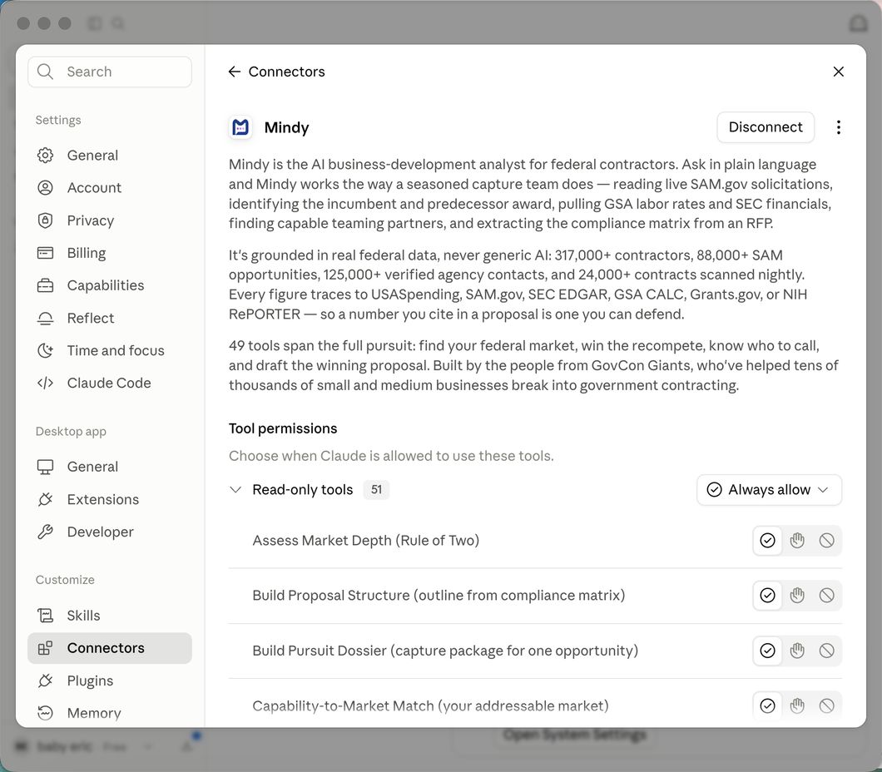
Task: Set Build Pursuit Dossier to always allow
Action: (x=767, y=651)
